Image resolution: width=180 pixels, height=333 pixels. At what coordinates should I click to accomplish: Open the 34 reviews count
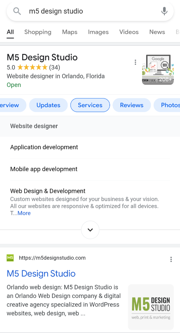54,68
